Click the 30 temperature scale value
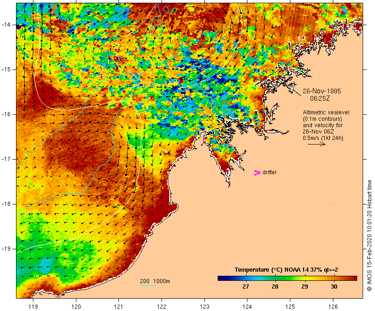The image size is (375, 311). [x=334, y=286]
